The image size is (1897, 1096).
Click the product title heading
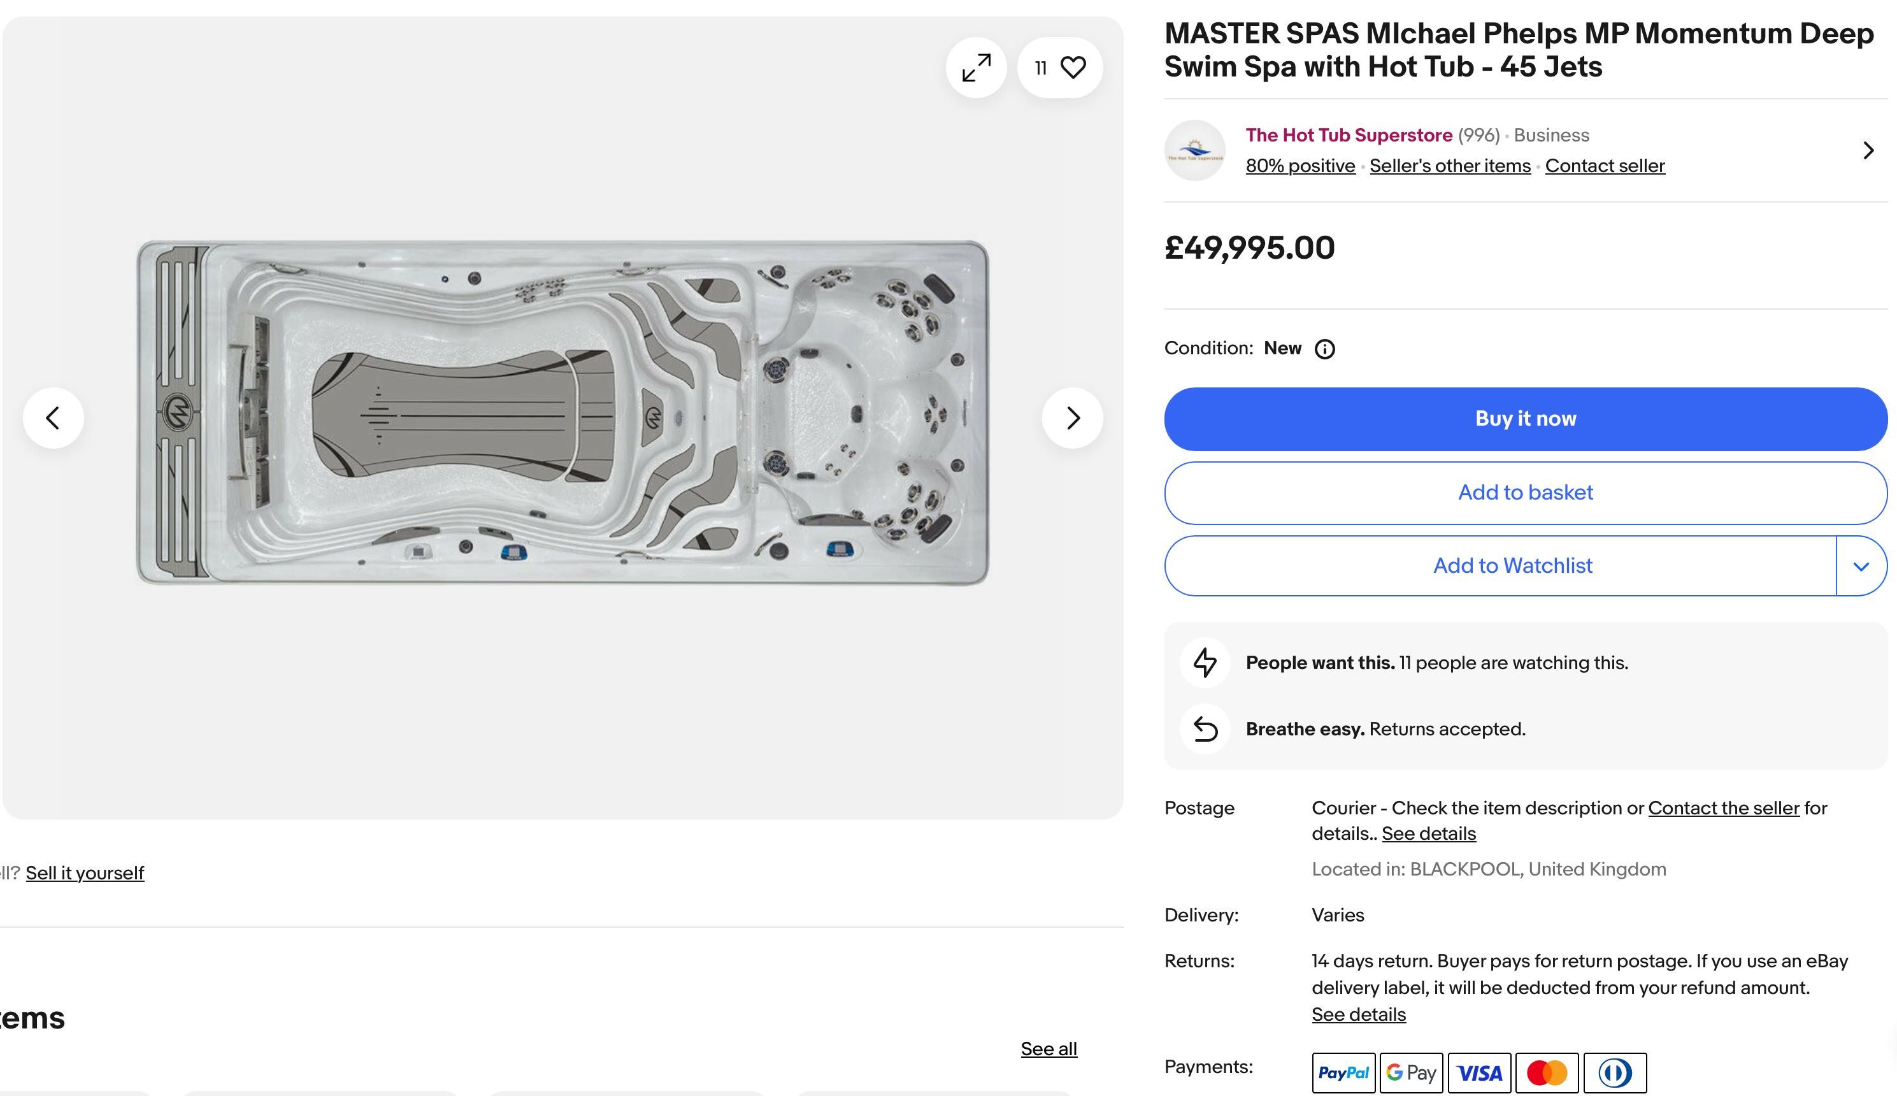(1519, 50)
